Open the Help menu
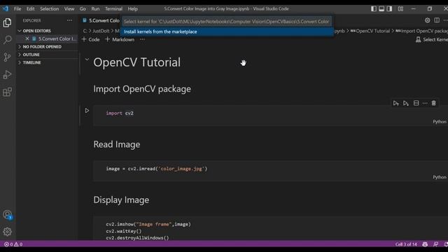The image size is (448, 252). (x=132, y=9)
